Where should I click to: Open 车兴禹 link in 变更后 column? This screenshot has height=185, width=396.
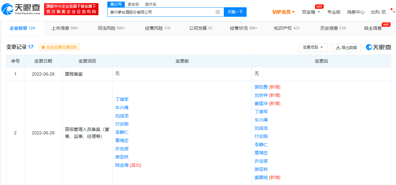(x=261, y=120)
